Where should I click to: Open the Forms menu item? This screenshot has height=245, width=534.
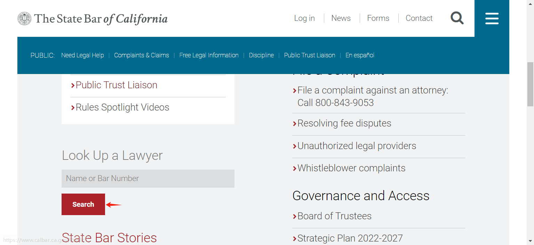378,18
